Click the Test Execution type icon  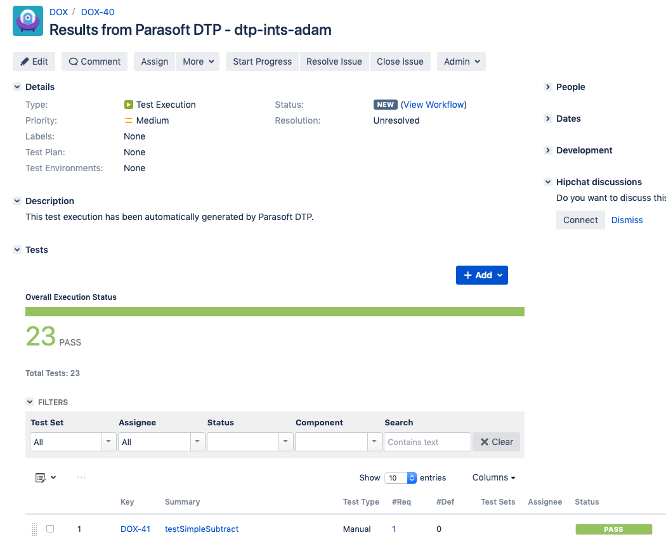[128, 105]
